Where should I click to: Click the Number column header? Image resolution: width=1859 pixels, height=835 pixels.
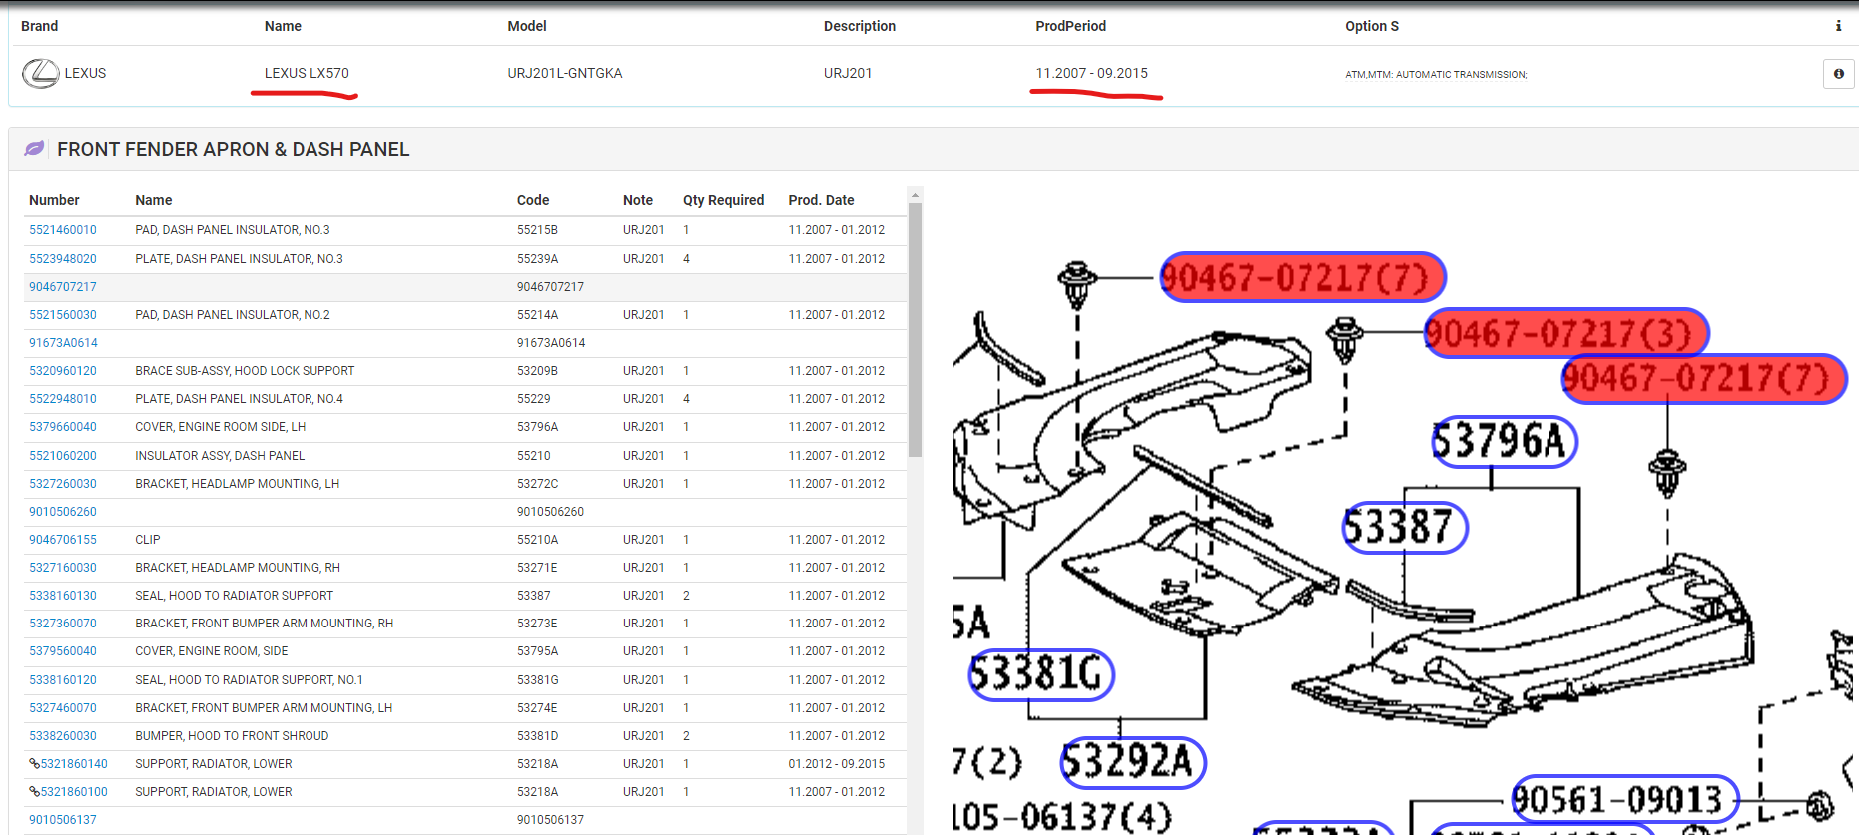54,200
